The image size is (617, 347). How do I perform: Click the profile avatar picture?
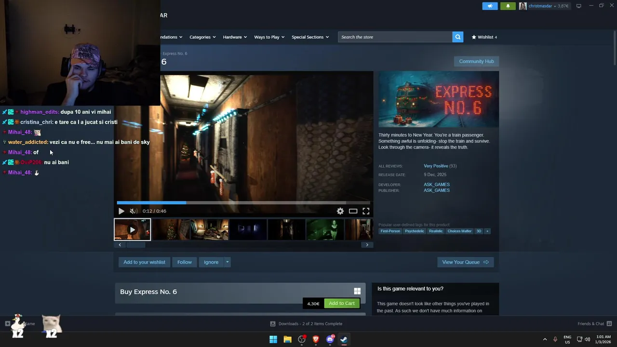tap(523, 6)
